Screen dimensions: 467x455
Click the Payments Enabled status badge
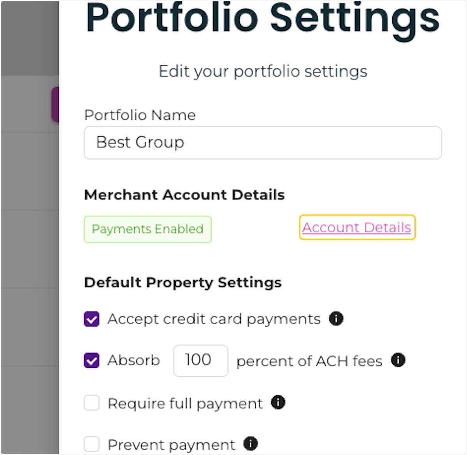[x=147, y=229]
